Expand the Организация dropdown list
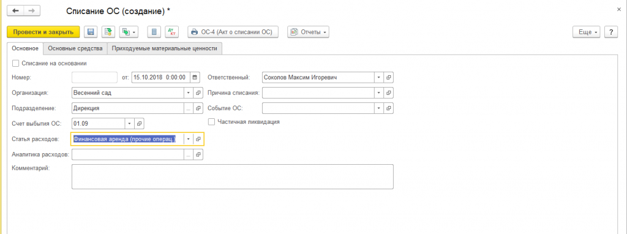This screenshot has height=234, width=627. (189, 92)
